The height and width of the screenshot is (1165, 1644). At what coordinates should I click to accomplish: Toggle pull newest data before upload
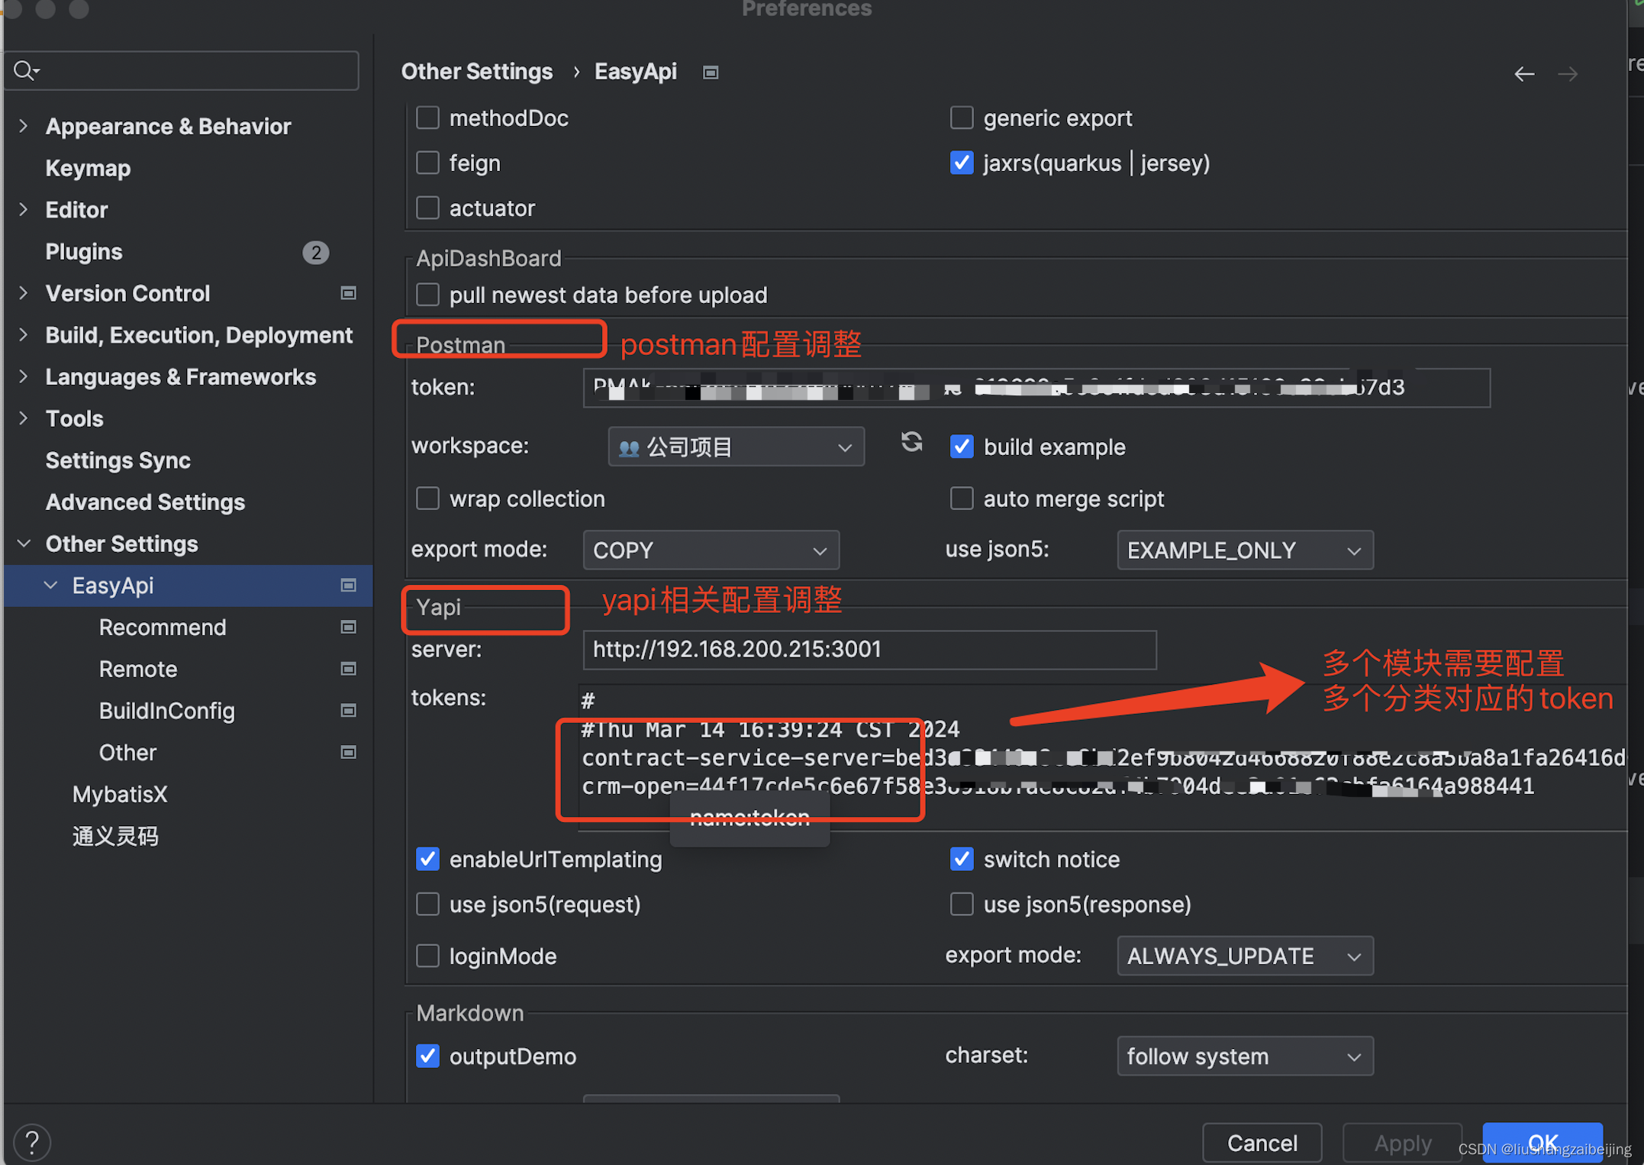pyautogui.click(x=427, y=295)
